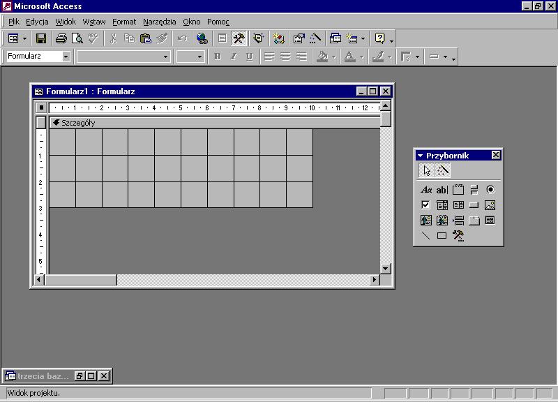Open Office Assistant help icon

coord(379,38)
